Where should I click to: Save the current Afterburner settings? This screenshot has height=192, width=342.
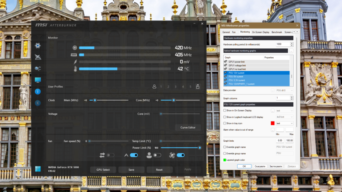pos(131,170)
